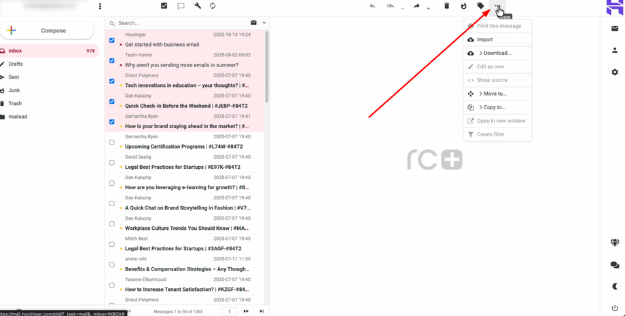Check 'A Quick Chat on Brand Storytelling' checkbox
625x316 pixels.
[x=111, y=203]
